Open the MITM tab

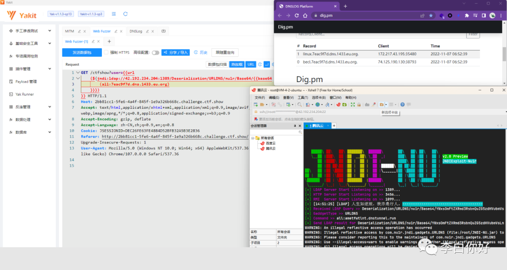coord(69,31)
